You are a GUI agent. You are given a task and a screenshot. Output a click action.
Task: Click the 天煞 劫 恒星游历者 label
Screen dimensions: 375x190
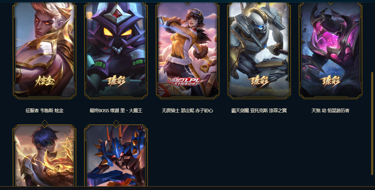[330, 110]
